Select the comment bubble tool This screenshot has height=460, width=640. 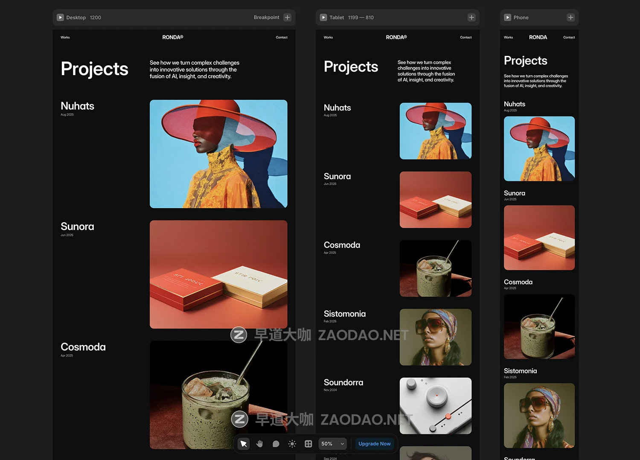click(x=276, y=444)
